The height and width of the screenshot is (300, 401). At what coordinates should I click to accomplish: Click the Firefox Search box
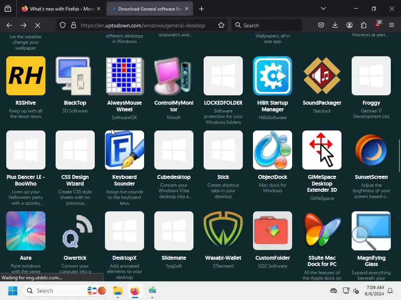click(267, 25)
